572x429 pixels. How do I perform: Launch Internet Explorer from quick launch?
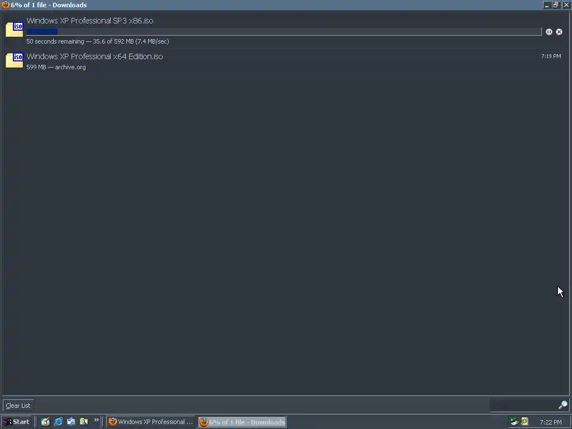pos(58,422)
